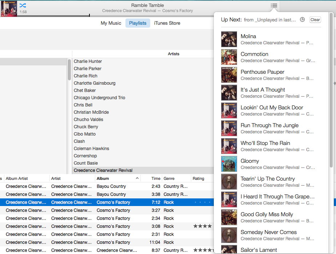Select Creedence Clearwater Revival artist row
Image resolution: width=336 pixels, height=254 pixels.
[x=143, y=170]
